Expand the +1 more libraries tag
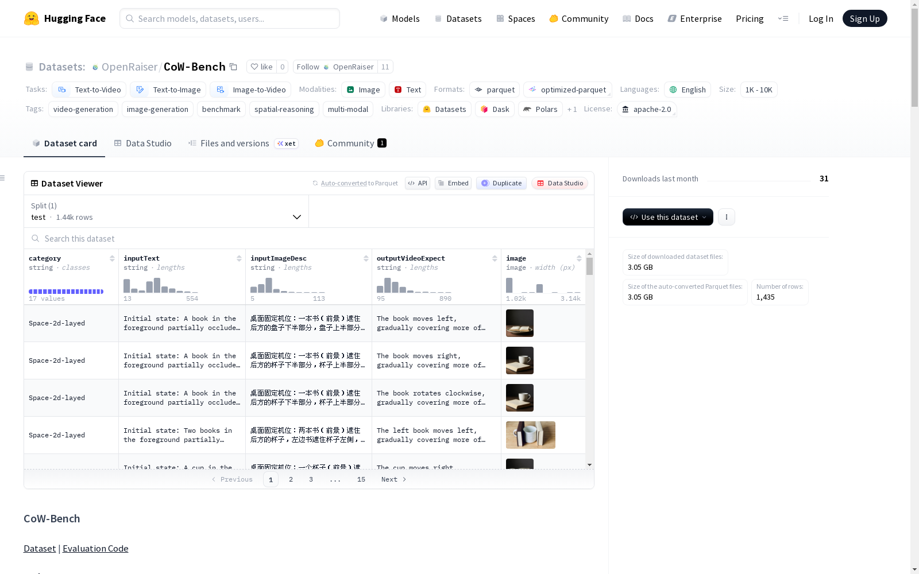 pyautogui.click(x=572, y=109)
